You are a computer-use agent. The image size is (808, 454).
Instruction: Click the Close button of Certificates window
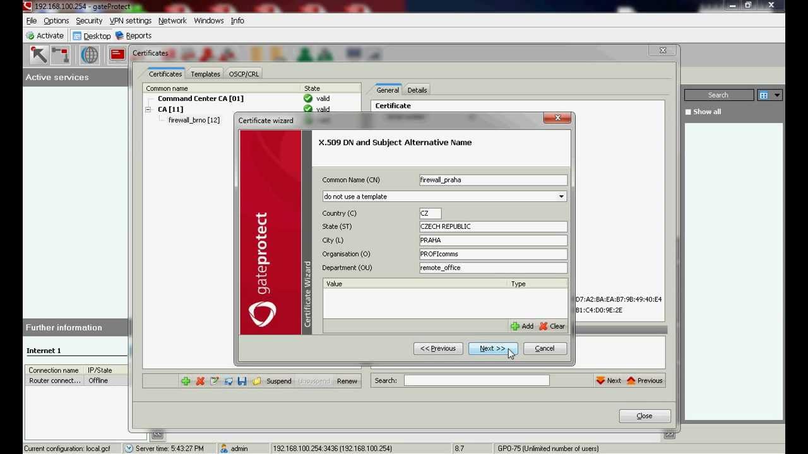click(x=645, y=416)
